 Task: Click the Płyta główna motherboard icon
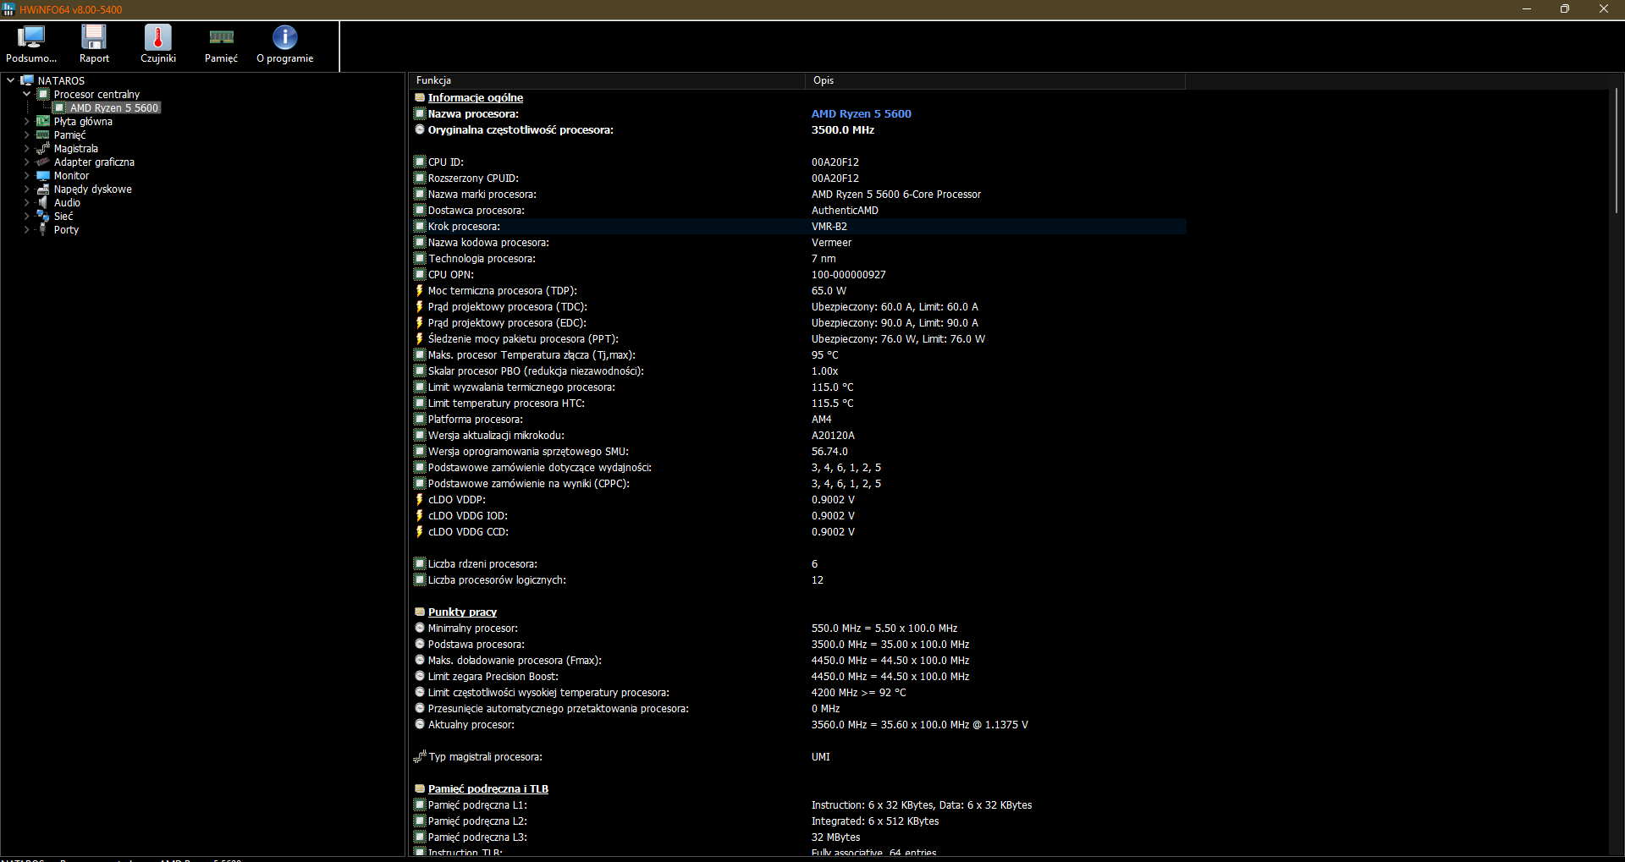tap(43, 121)
